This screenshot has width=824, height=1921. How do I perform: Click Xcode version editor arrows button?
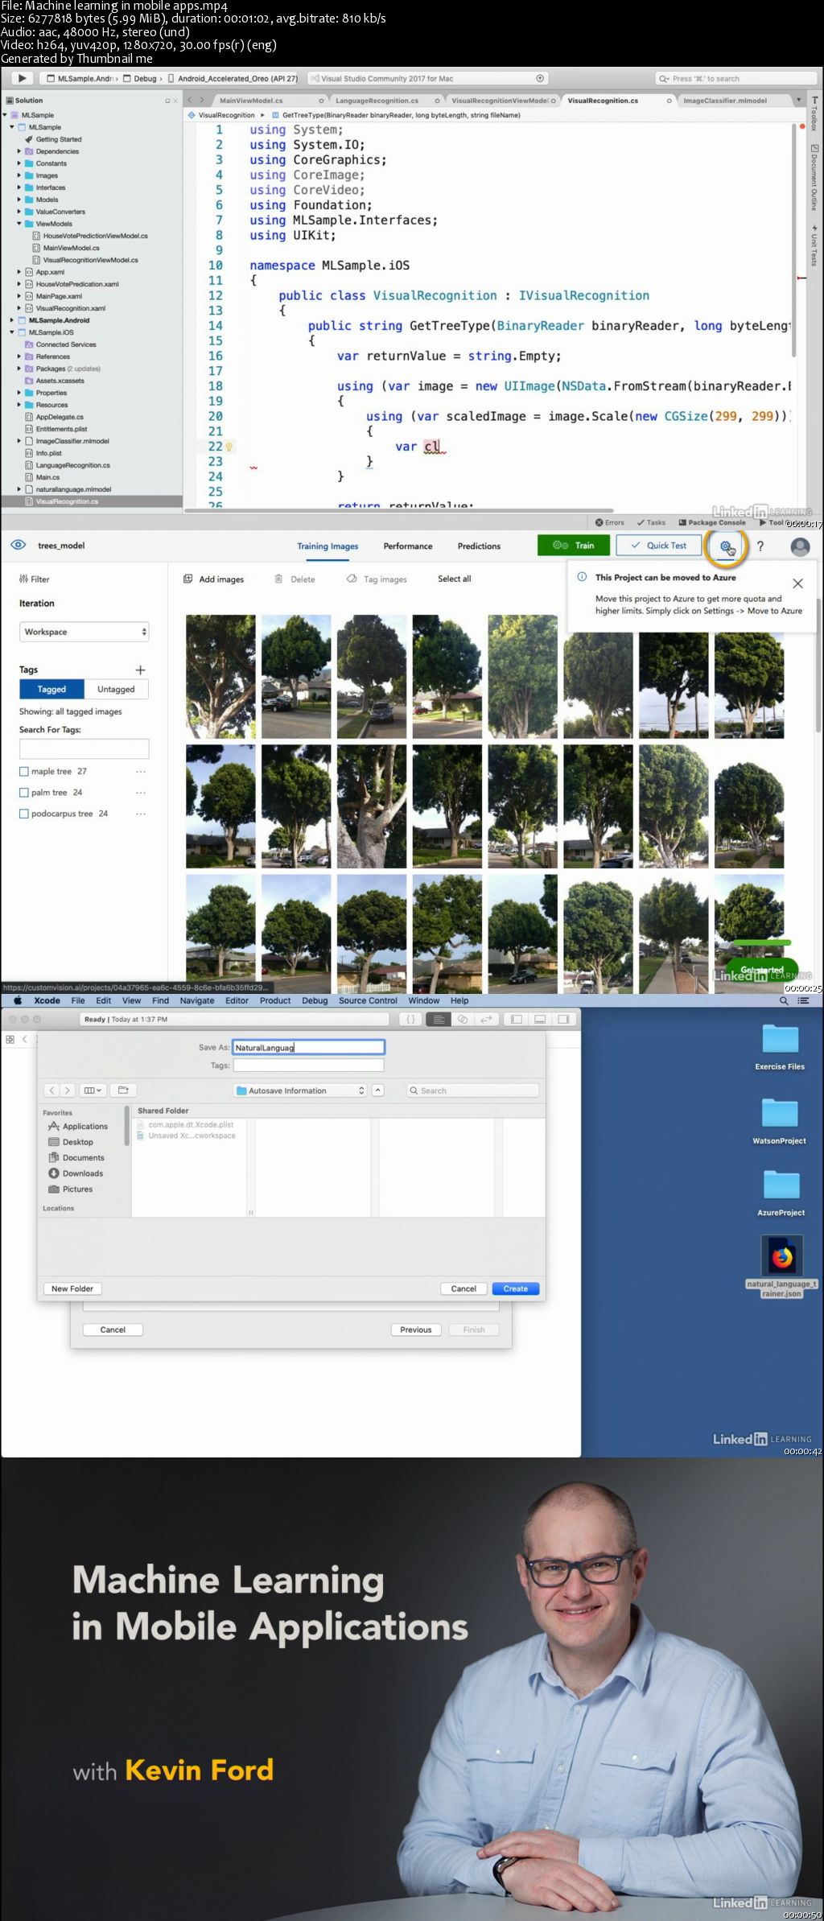(486, 1019)
